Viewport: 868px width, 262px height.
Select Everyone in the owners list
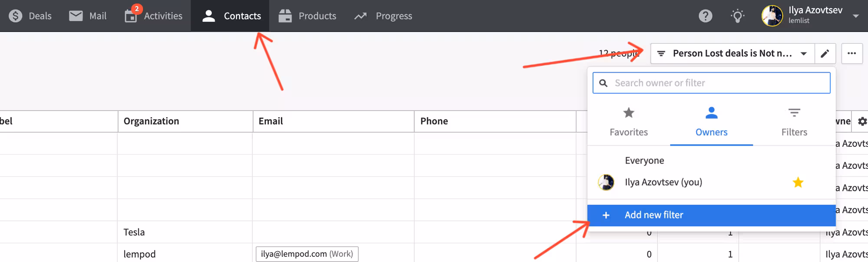coord(644,160)
